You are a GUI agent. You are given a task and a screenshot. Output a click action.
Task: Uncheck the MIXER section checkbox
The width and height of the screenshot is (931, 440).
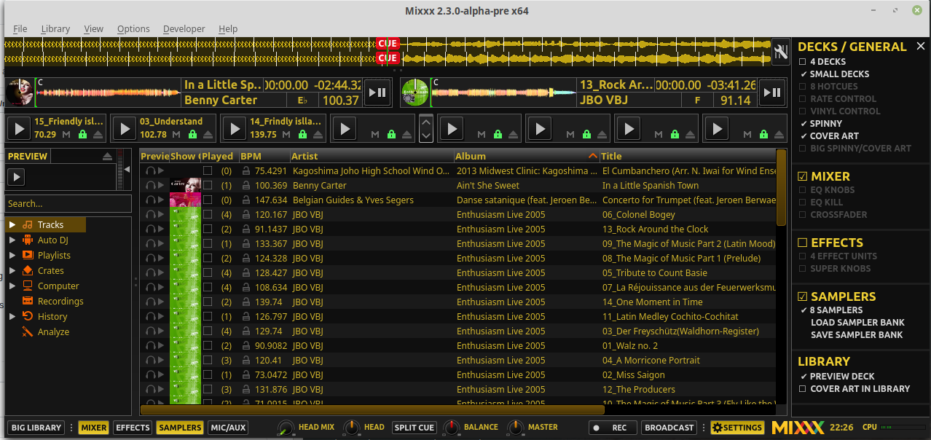point(803,176)
